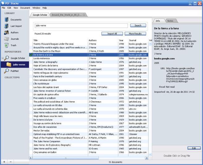Click the vertical scrollbar up arrow
This screenshot has height=165, width=203.
tap(150, 44)
